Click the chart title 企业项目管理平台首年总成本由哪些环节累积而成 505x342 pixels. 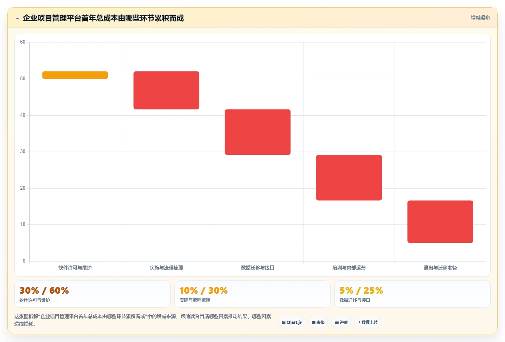tap(103, 18)
